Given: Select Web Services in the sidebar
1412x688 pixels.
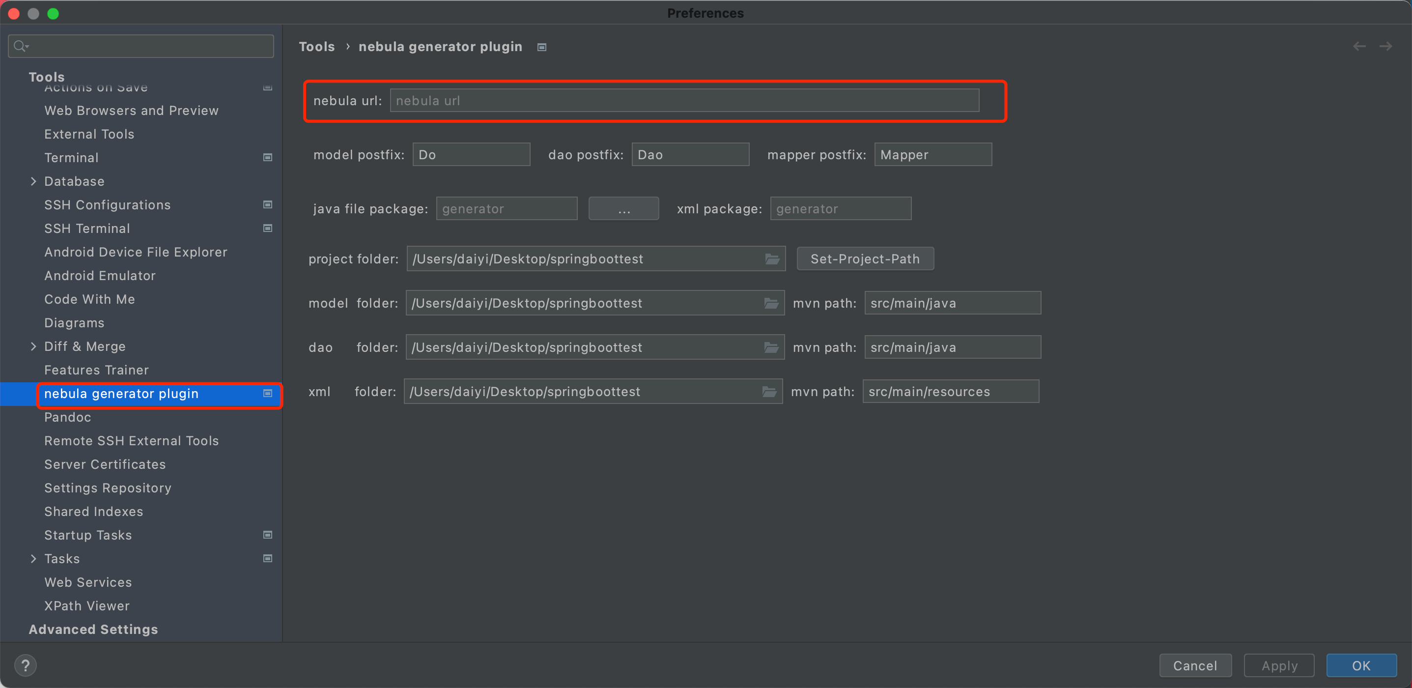Looking at the screenshot, I should pos(88,582).
